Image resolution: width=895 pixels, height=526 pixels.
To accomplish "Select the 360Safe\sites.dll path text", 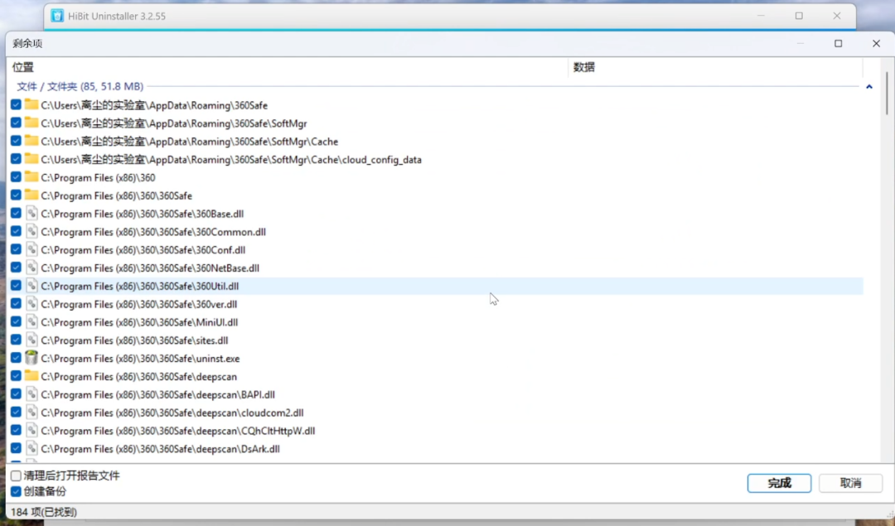I will 134,340.
